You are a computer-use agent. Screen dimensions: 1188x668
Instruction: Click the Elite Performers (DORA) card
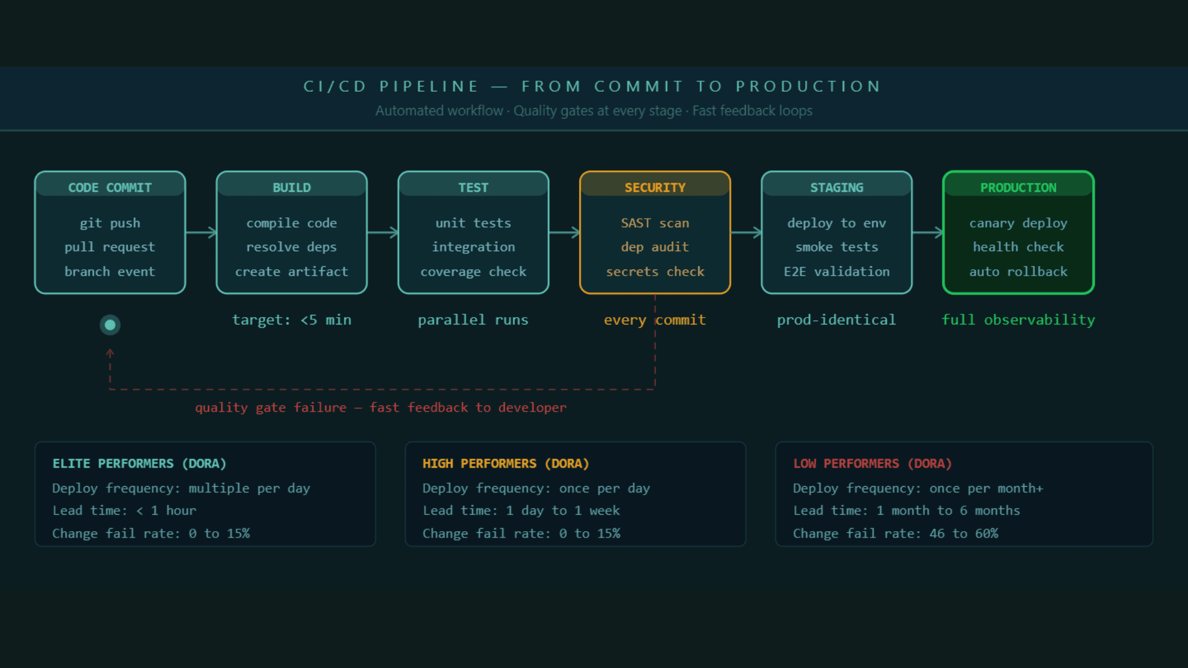[x=205, y=494]
